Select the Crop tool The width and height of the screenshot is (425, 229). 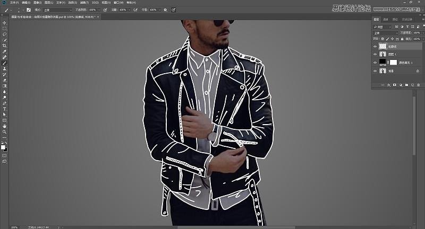4,46
